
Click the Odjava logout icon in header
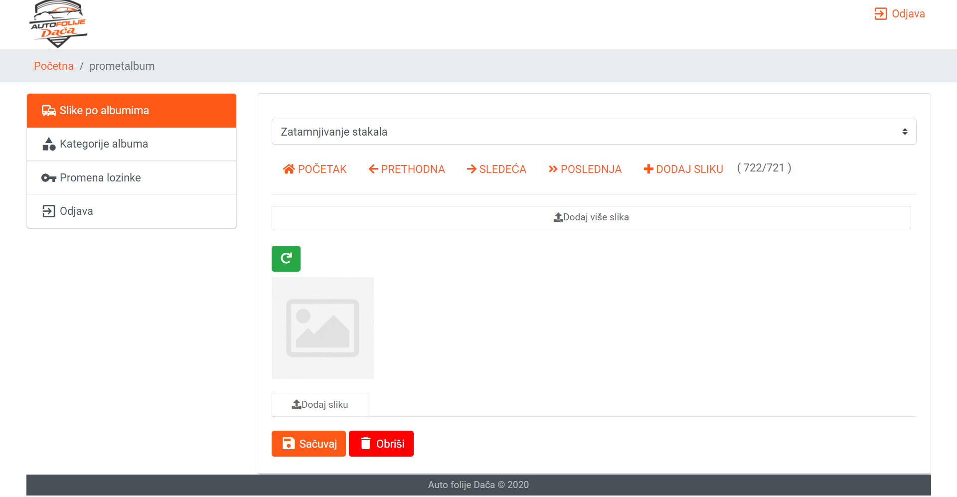coord(880,14)
